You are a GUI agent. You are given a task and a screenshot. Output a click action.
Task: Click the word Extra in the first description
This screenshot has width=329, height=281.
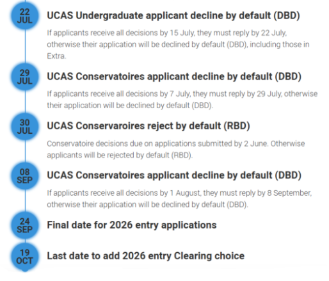click(x=56, y=56)
